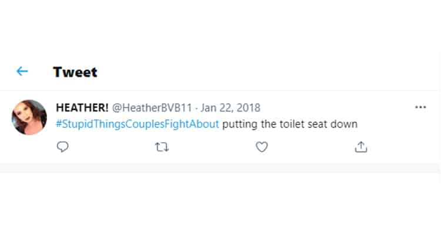
Task: Click the empty space between retweet and like icons
Action: [212, 147]
